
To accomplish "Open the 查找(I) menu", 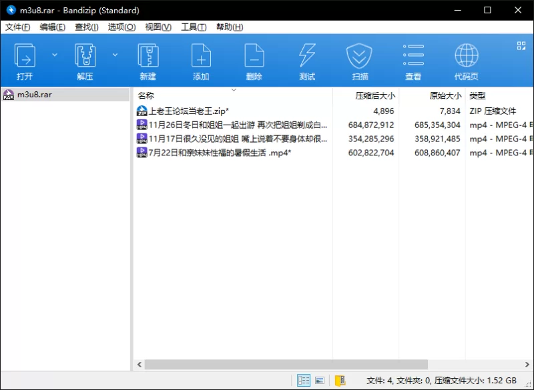I will 87,27.
